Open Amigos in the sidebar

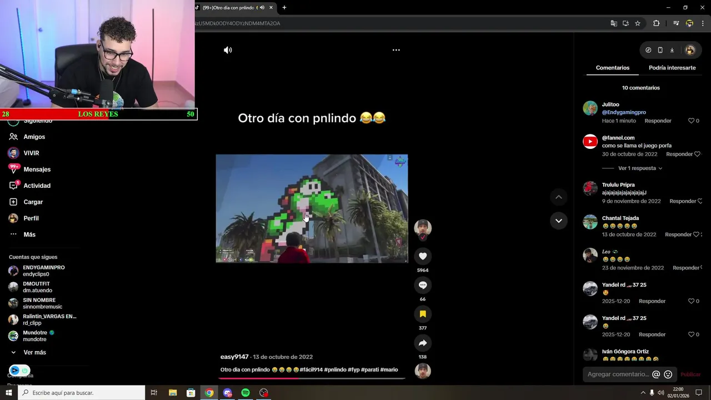34,137
